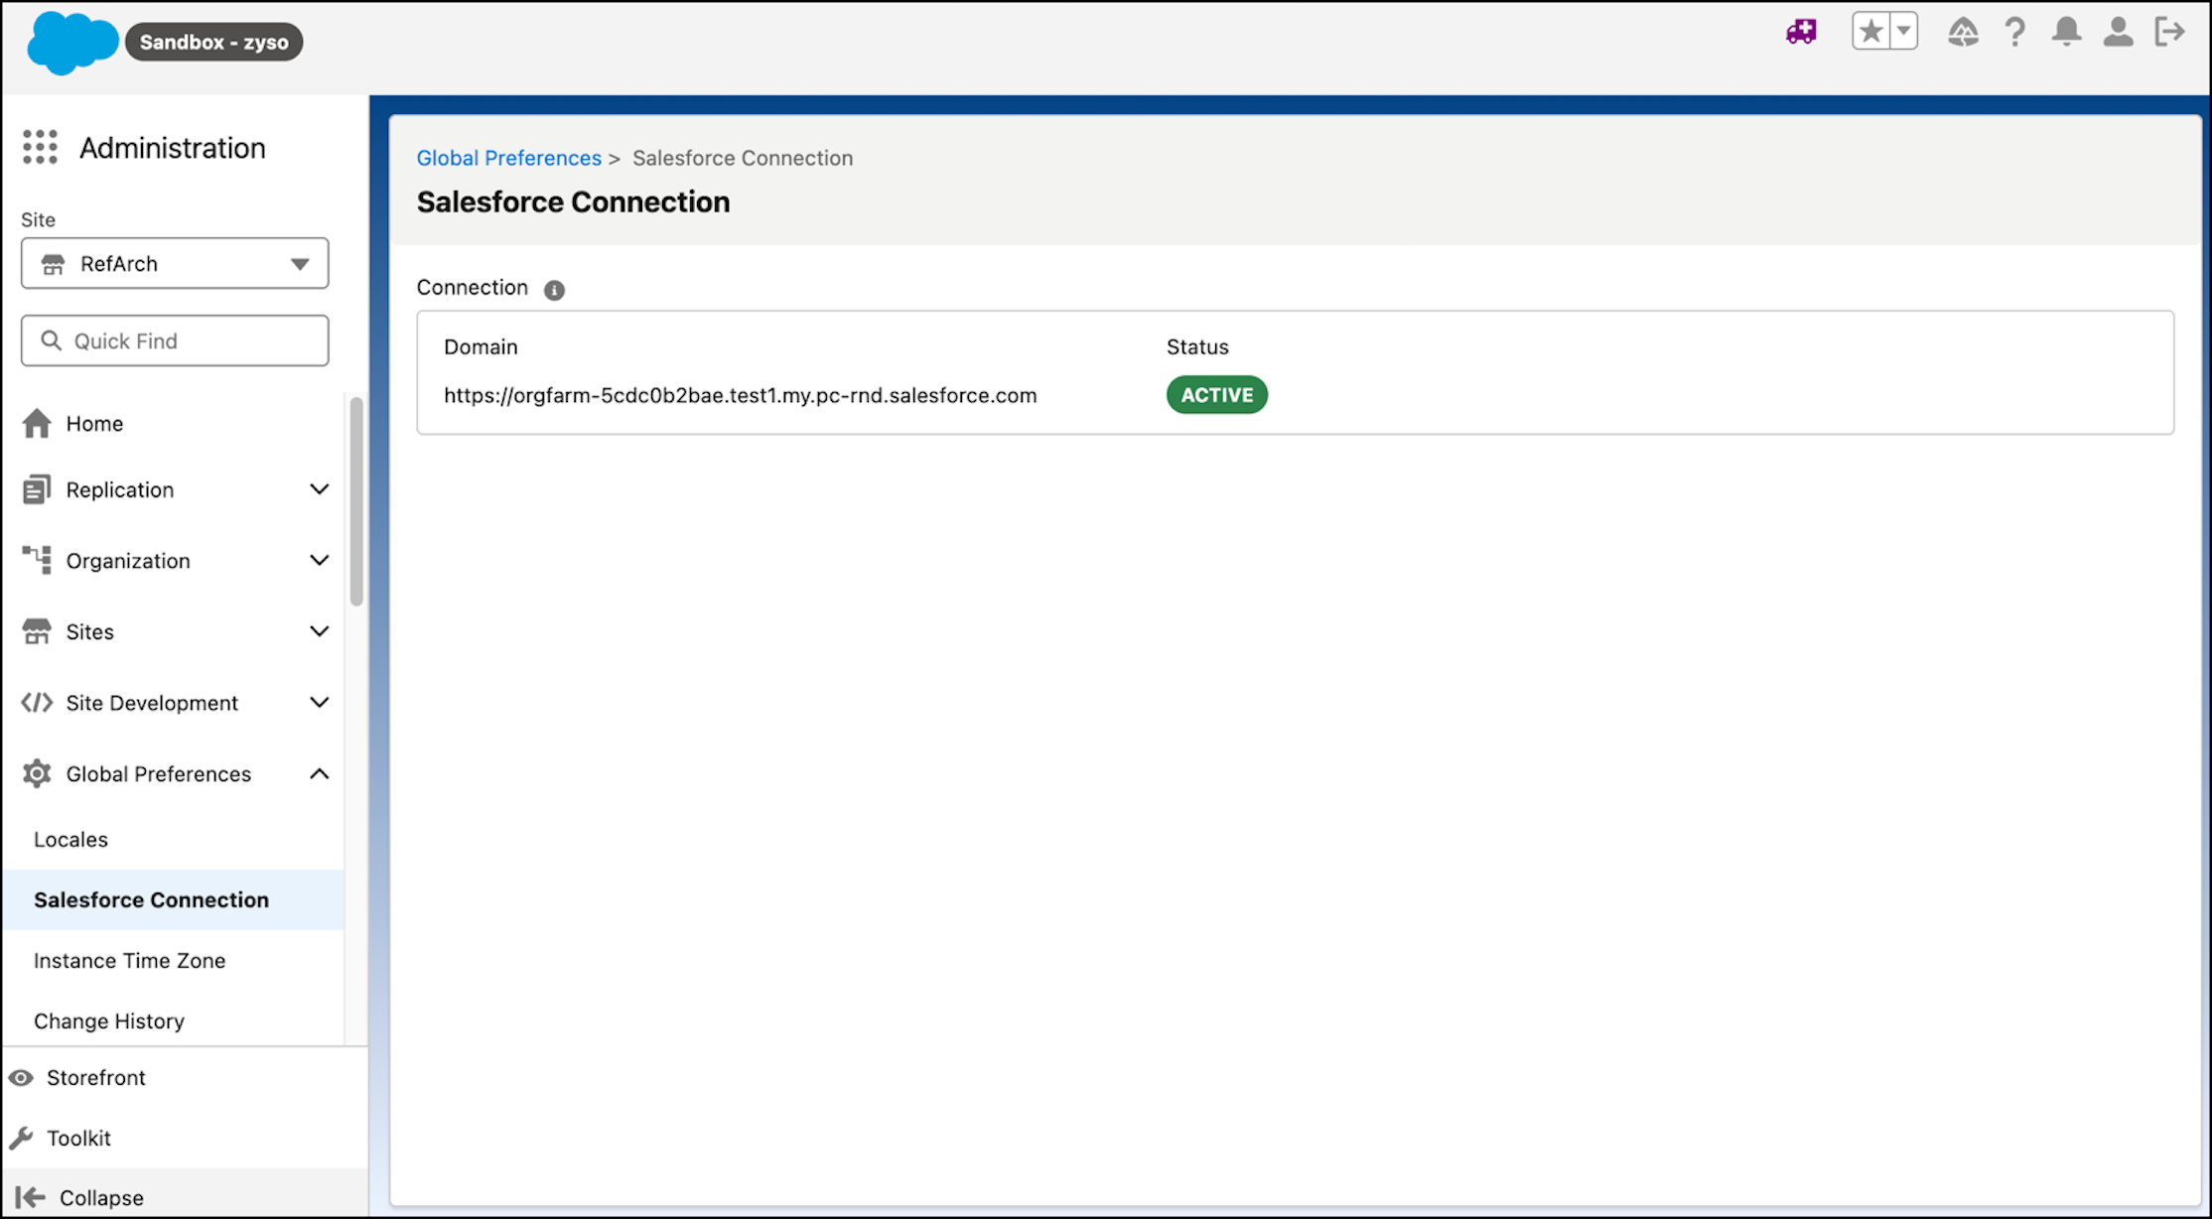Expand the Organization section chevron

pyautogui.click(x=319, y=560)
